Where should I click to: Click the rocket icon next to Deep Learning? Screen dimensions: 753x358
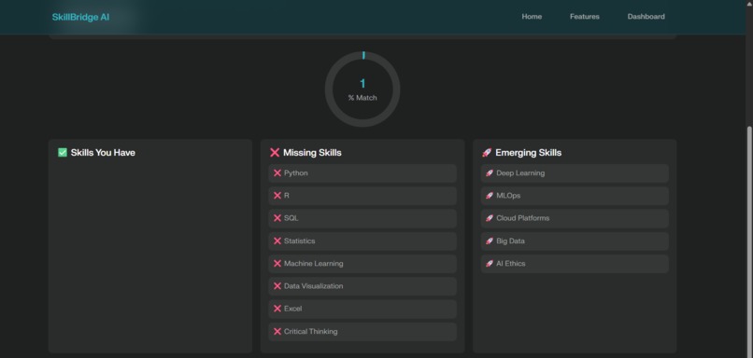click(490, 173)
